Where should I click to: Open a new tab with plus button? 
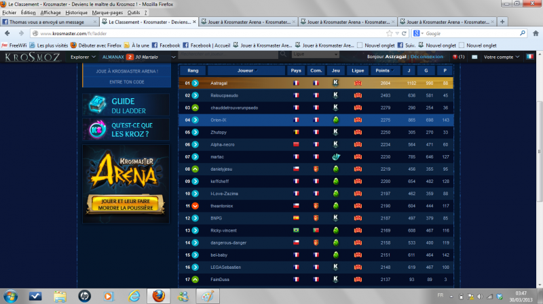point(502,22)
